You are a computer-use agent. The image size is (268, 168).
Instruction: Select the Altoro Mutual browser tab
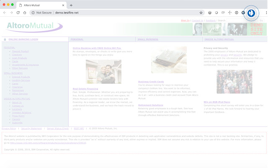pos(41,5)
